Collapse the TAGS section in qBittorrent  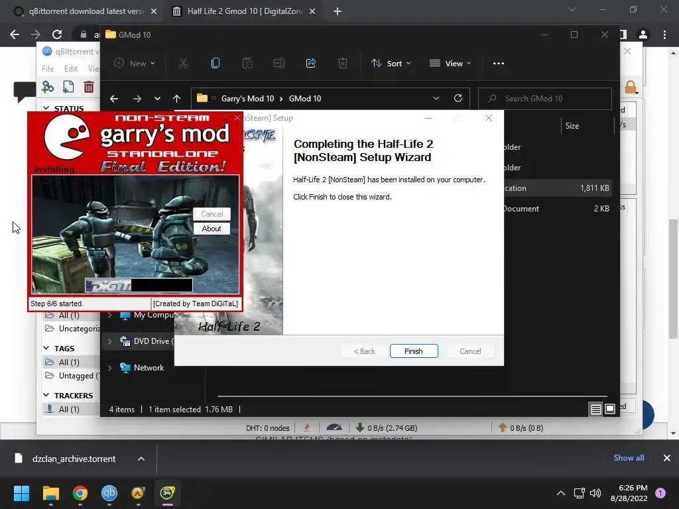pos(46,348)
